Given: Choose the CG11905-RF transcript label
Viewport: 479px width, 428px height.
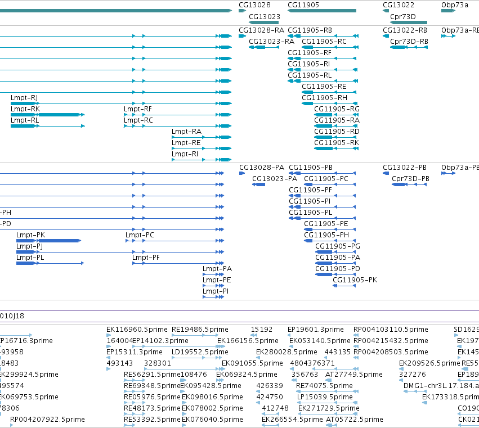Looking at the screenshot, I should pos(310,53).
